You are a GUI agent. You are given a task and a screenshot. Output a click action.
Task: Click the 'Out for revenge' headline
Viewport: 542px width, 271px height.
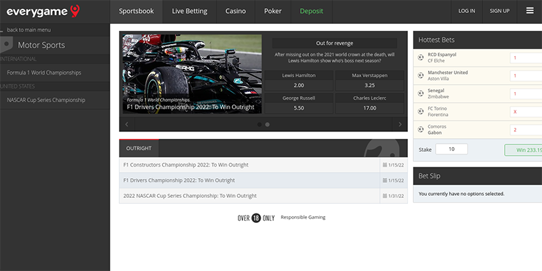pyautogui.click(x=334, y=43)
